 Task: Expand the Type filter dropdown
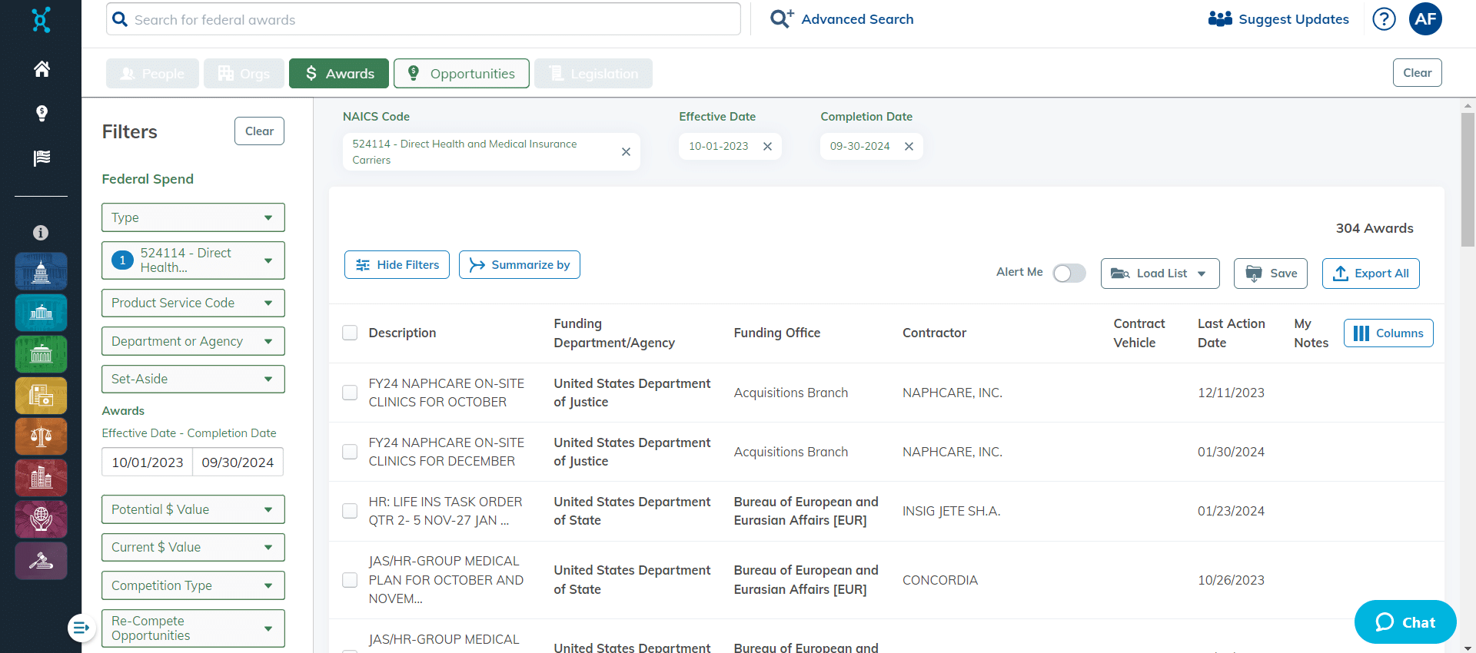click(193, 217)
